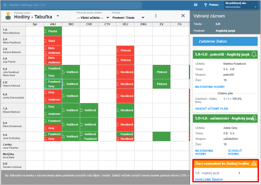This screenshot has height=185, width=261.
Task: Click the Schváliť hodinu link
Action: point(235,152)
